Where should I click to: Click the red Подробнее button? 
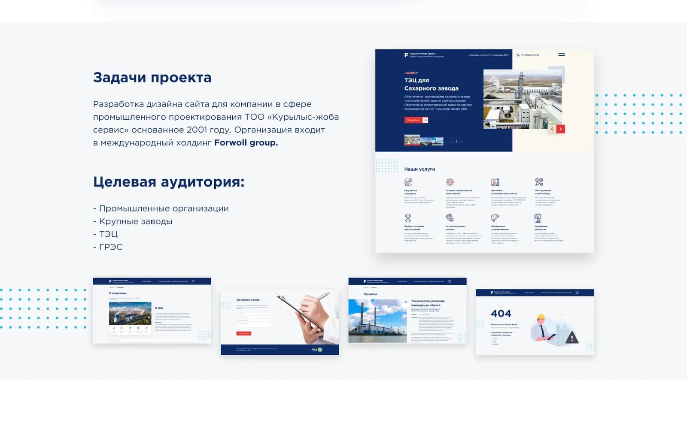pyautogui.click(x=416, y=120)
